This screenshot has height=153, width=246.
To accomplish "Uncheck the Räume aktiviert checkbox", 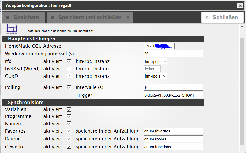I will tap(69, 139).
